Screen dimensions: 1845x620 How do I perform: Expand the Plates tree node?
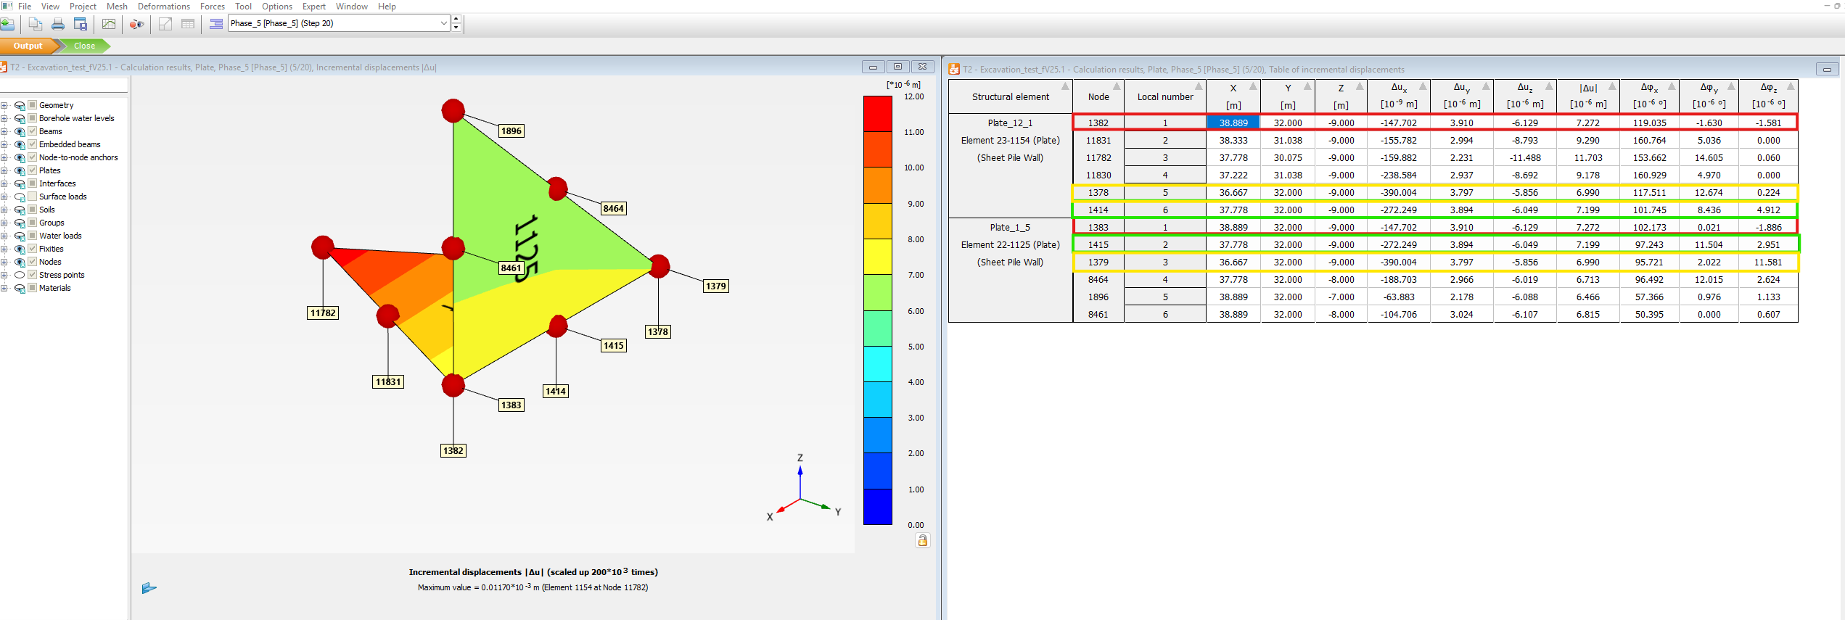(x=4, y=171)
